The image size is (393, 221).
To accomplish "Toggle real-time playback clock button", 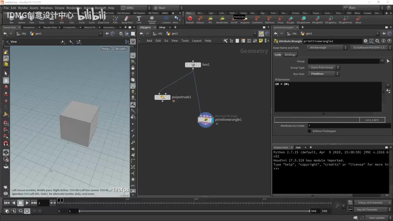I will click(x=27, y=211).
